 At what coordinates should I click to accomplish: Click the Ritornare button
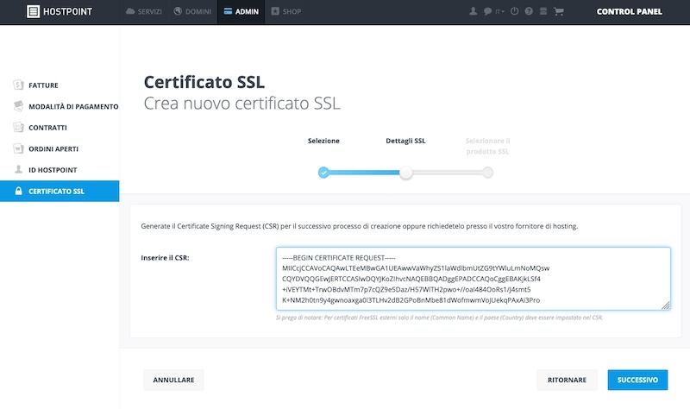[x=568, y=380]
